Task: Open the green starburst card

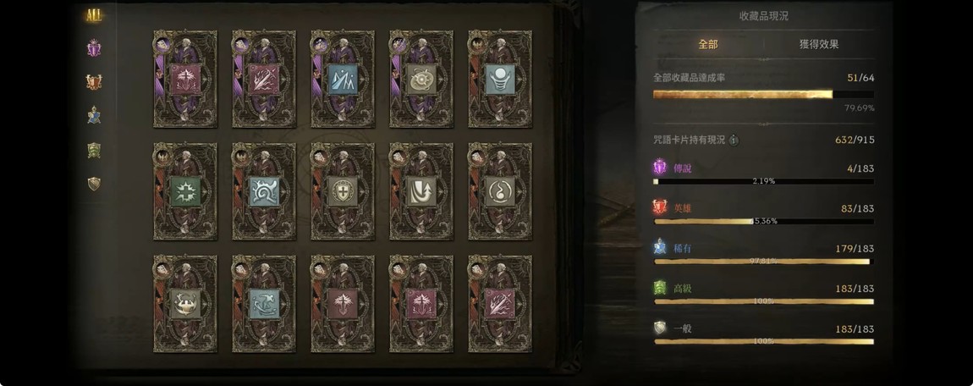Action: click(185, 191)
